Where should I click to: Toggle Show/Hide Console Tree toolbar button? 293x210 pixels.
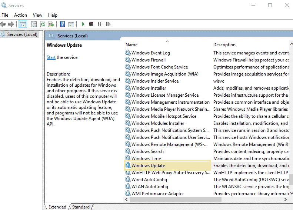[x=23, y=24]
